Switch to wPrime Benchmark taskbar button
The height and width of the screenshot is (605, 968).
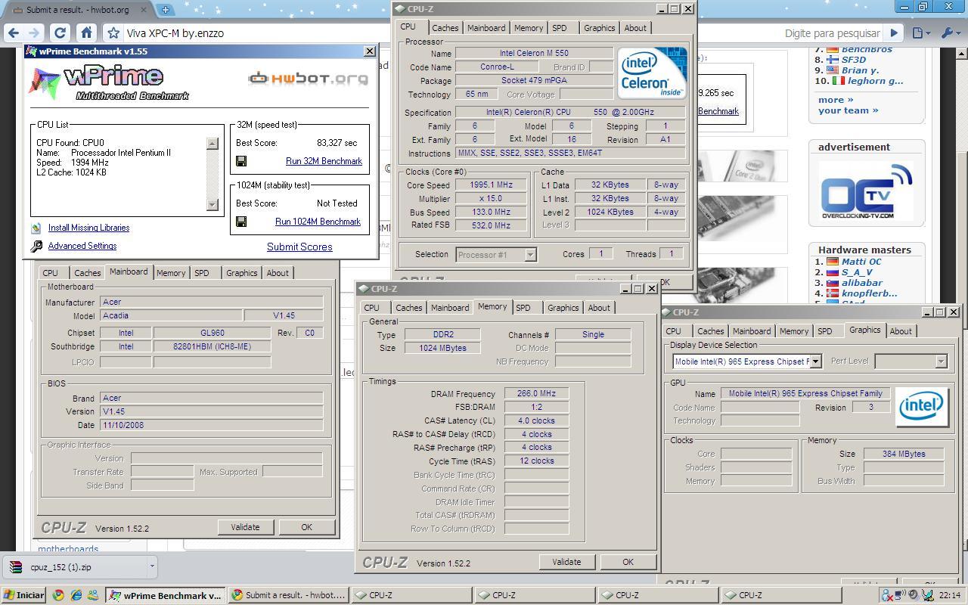coord(166,595)
